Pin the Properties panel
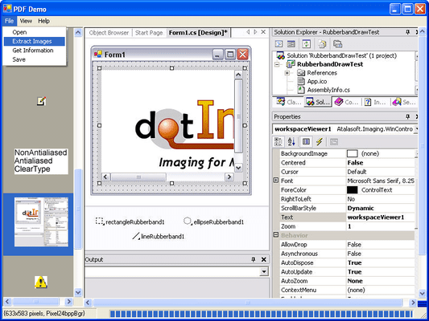The height and width of the screenshot is (321, 429). [407, 116]
